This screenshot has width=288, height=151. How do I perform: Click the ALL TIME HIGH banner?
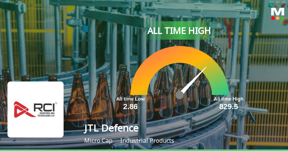(179, 31)
